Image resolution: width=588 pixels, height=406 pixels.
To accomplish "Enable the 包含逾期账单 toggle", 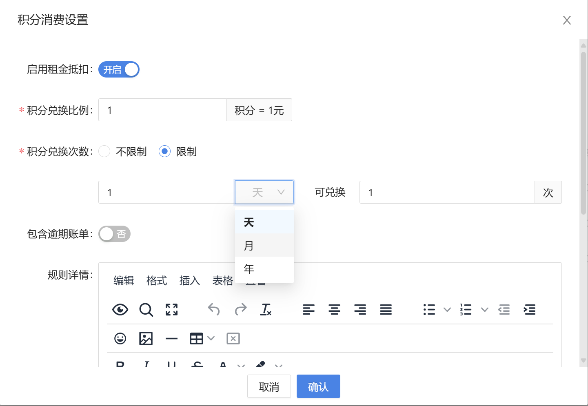I will pos(114,234).
